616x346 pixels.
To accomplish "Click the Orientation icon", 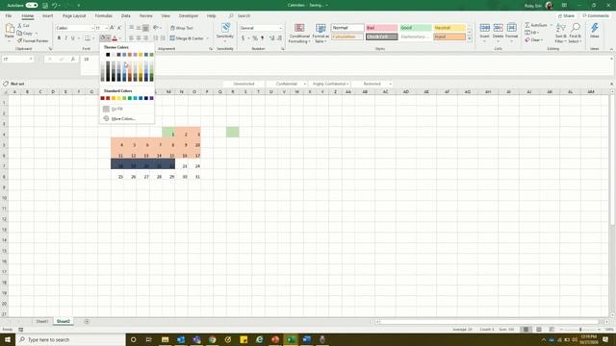I will coord(156,28).
